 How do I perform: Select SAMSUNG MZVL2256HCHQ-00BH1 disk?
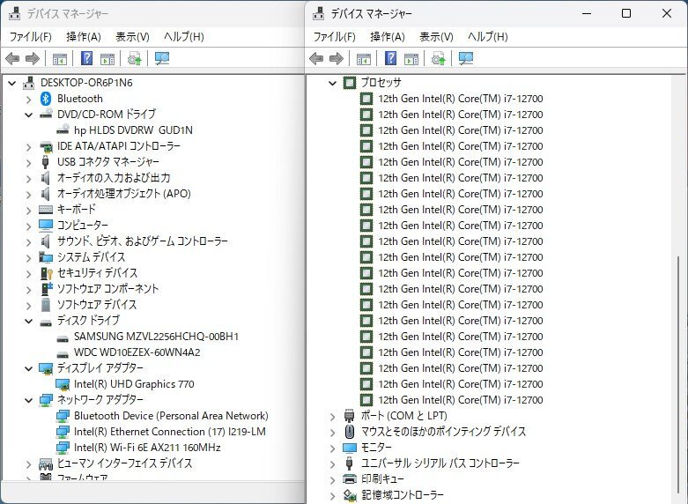click(x=156, y=337)
